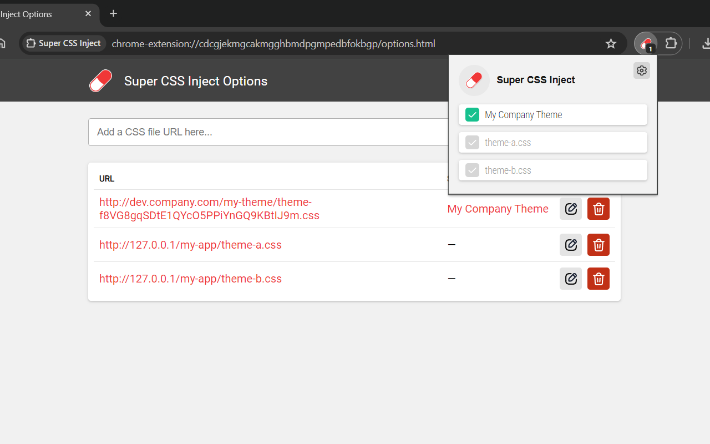Image resolution: width=710 pixels, height=444 pixels.
Task: Delete the My Company Theme CSS entry
Action: click(x=599, y=209)
